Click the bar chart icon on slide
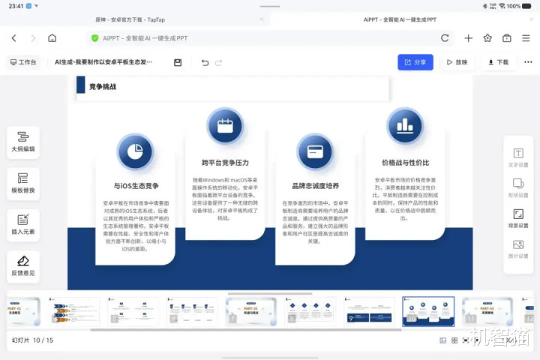This screenshot has height=360, width=540. (405, 126)
